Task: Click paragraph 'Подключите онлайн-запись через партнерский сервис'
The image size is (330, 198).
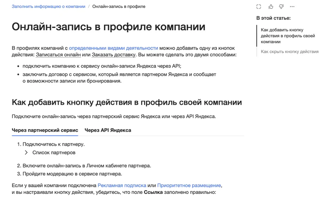Action: [114, 116]
